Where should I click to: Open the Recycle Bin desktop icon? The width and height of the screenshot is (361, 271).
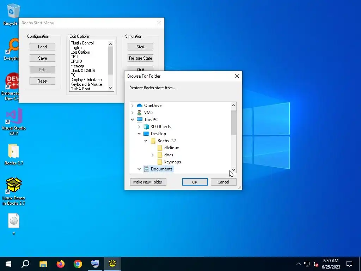click(x=13, y=12)
